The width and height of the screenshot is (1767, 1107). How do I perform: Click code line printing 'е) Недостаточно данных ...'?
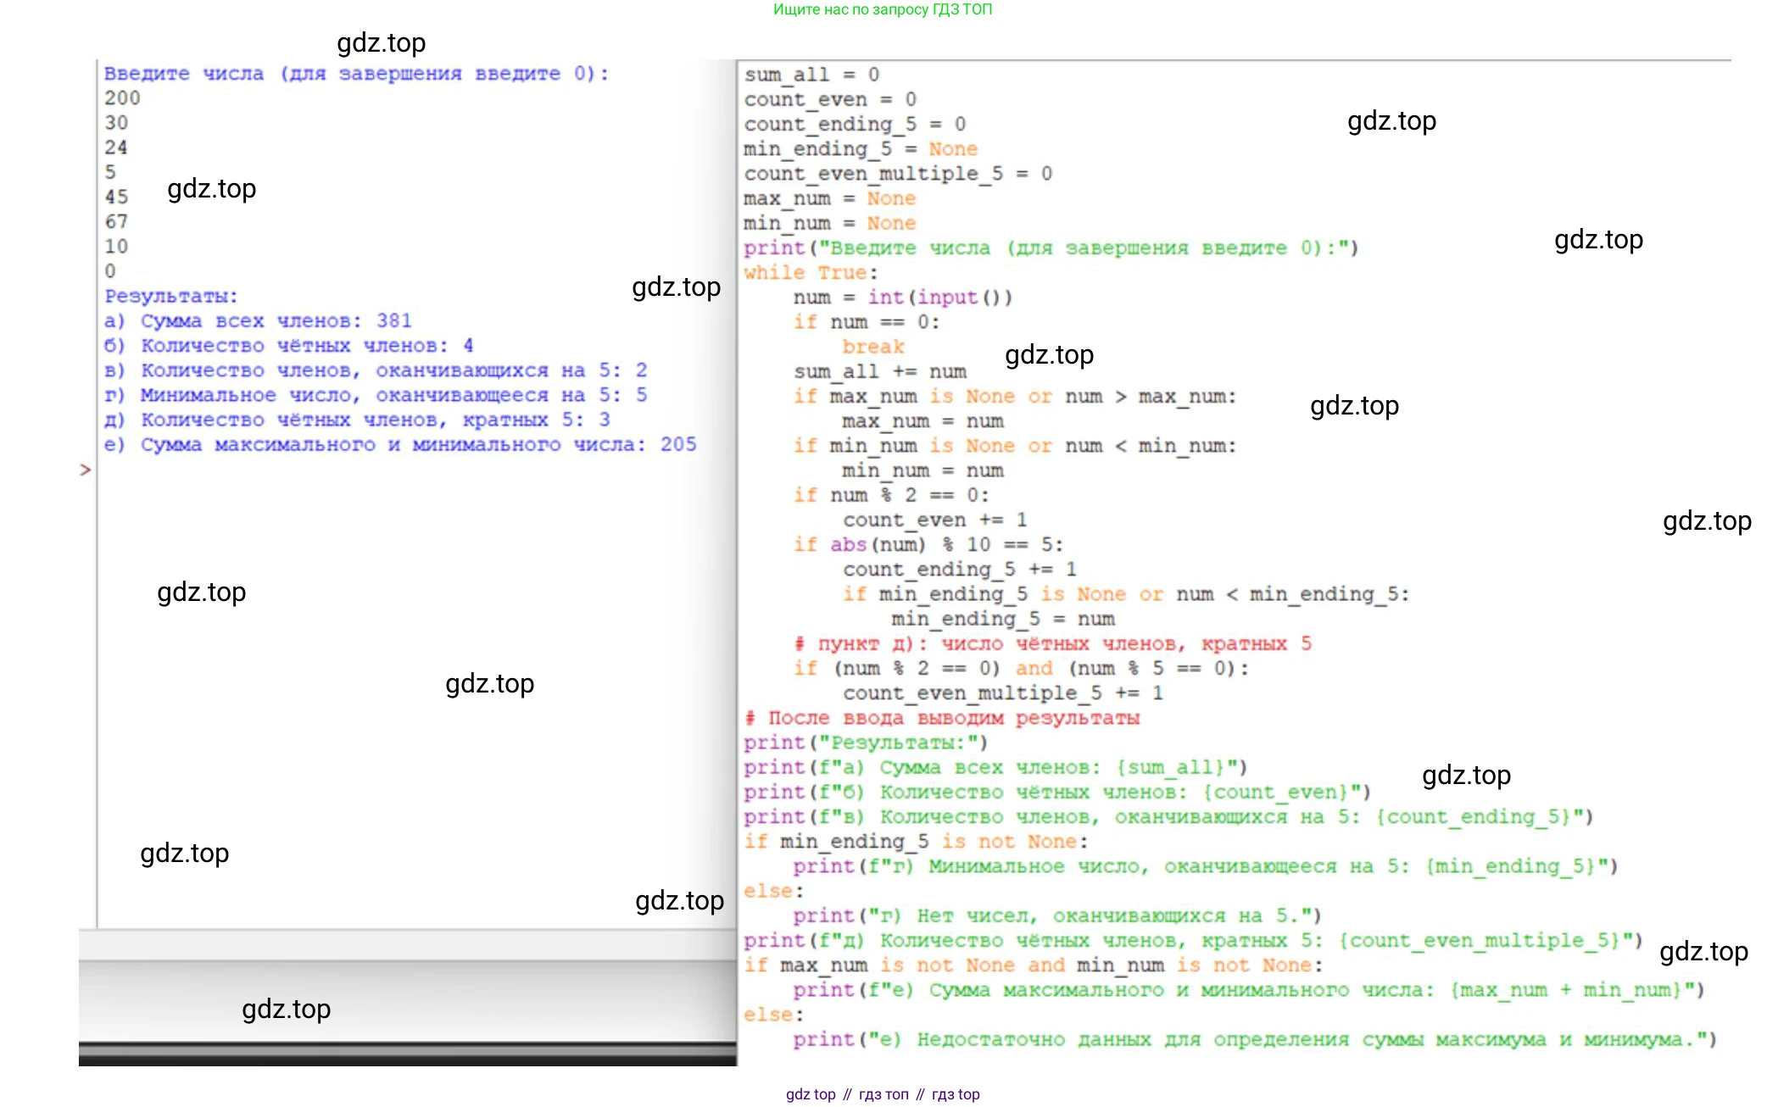click(1255, 1040)
